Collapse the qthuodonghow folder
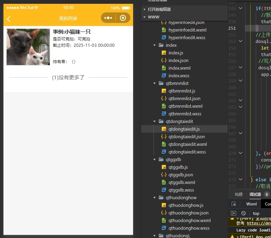This screenshot has width=271, height=238. pos(155,197)
